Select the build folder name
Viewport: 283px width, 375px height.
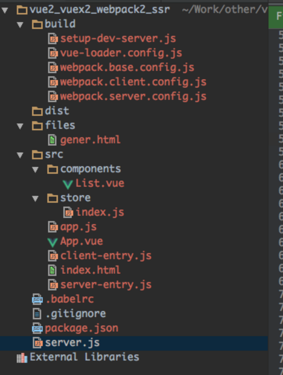(60, 24)
